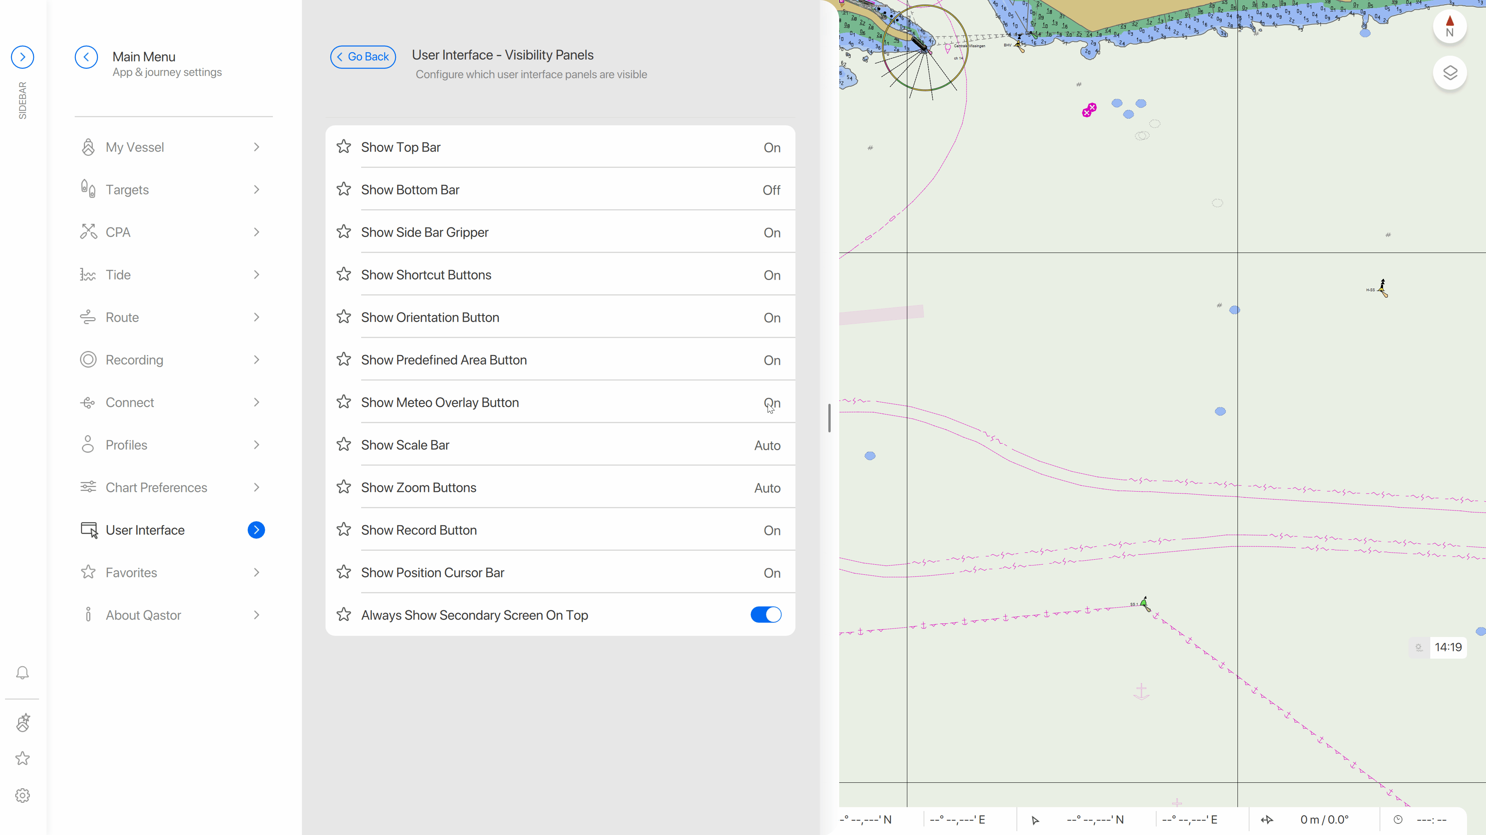Click the CPA sidebar icon
1486x835 pixels.
coord(89,231)
